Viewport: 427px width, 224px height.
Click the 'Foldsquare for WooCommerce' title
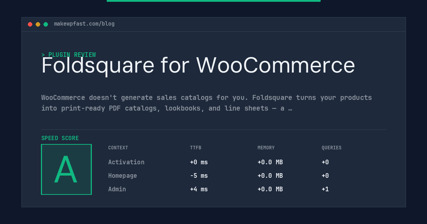pyautogui.click(x=198, y=65)
